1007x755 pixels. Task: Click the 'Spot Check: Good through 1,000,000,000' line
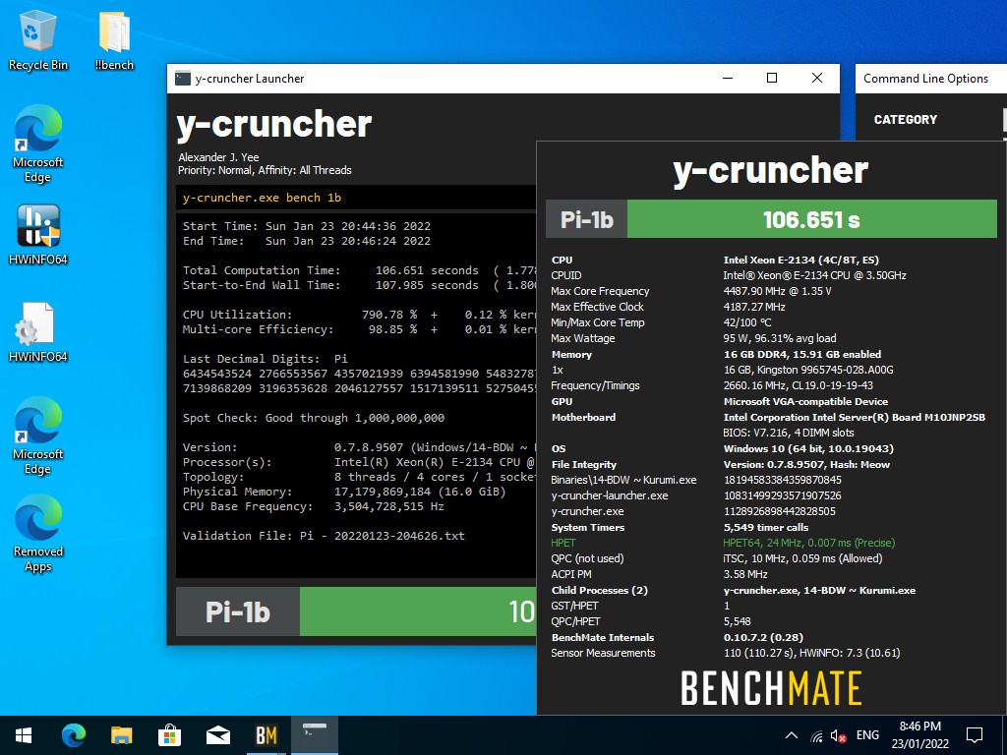[314, 418]
